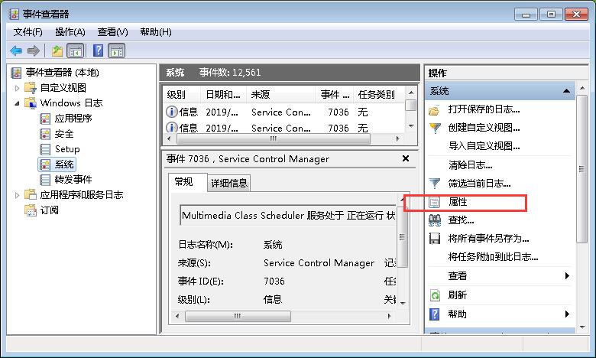Collapse the Windows 日志 tree node
596x358 pixels.
pyautogui.click(x=17, y=103)
